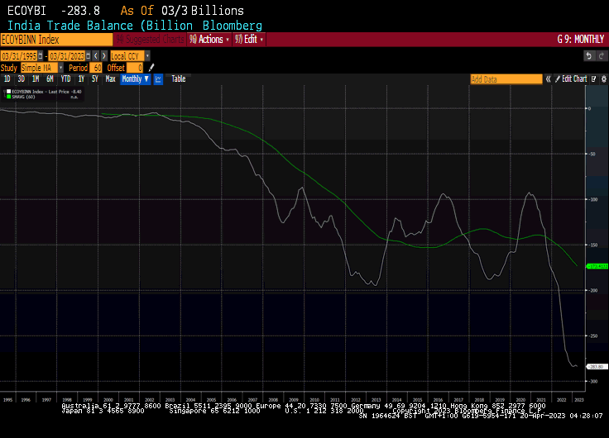Open the Actions menu
The image size is (609, 438).
tap(209, 39)
